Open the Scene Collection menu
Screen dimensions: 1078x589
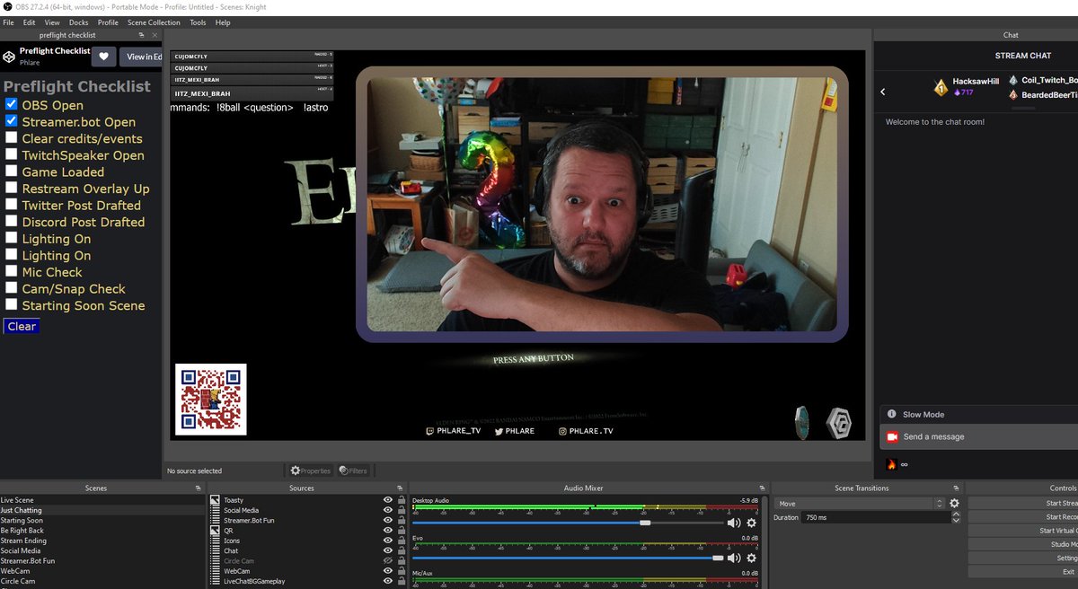(154, 22)
